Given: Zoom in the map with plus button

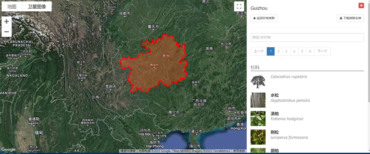Looking at the screenshot, I should click(7, 22).
